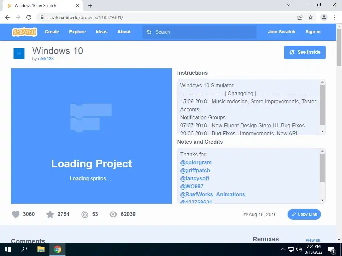Click the 2754 favorites count
Screen dimensions: 342x256
(x=63, y=214)
